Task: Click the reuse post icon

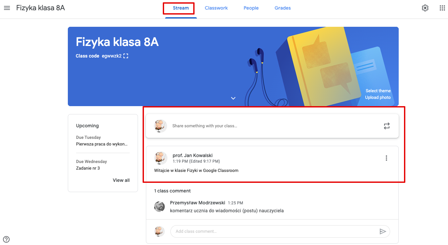Action: click(387, 126)
